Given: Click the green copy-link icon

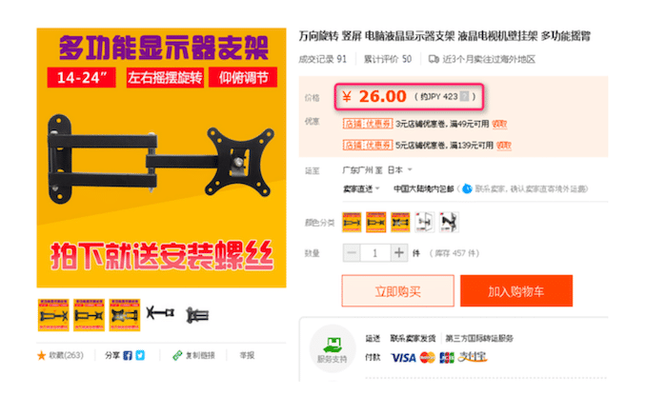Looking at the screenshot, I should click(x=177, y=356).
